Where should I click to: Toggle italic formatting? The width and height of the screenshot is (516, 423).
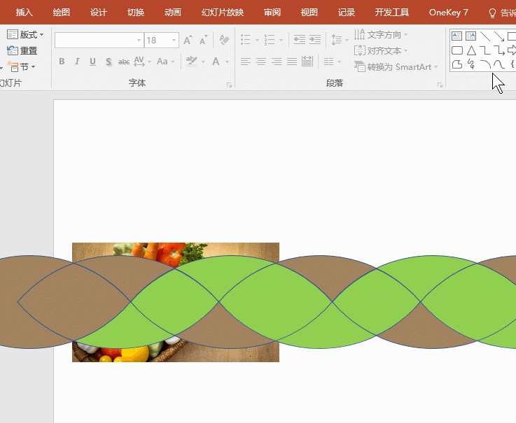click(77, 62)
